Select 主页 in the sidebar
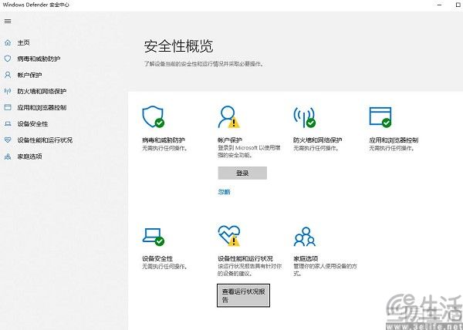This screenshot has height=330, width=463. coord(23,42)
